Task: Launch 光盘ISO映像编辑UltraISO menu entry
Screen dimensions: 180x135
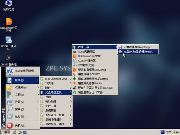Action: click(x=138, y=52)
